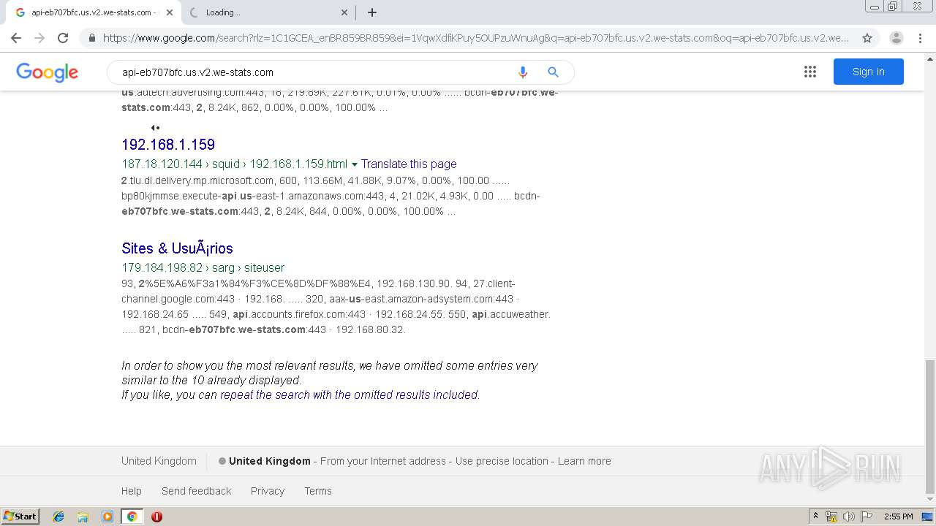
Task: Close the Loading tab
Action: (x=344, y=12)
